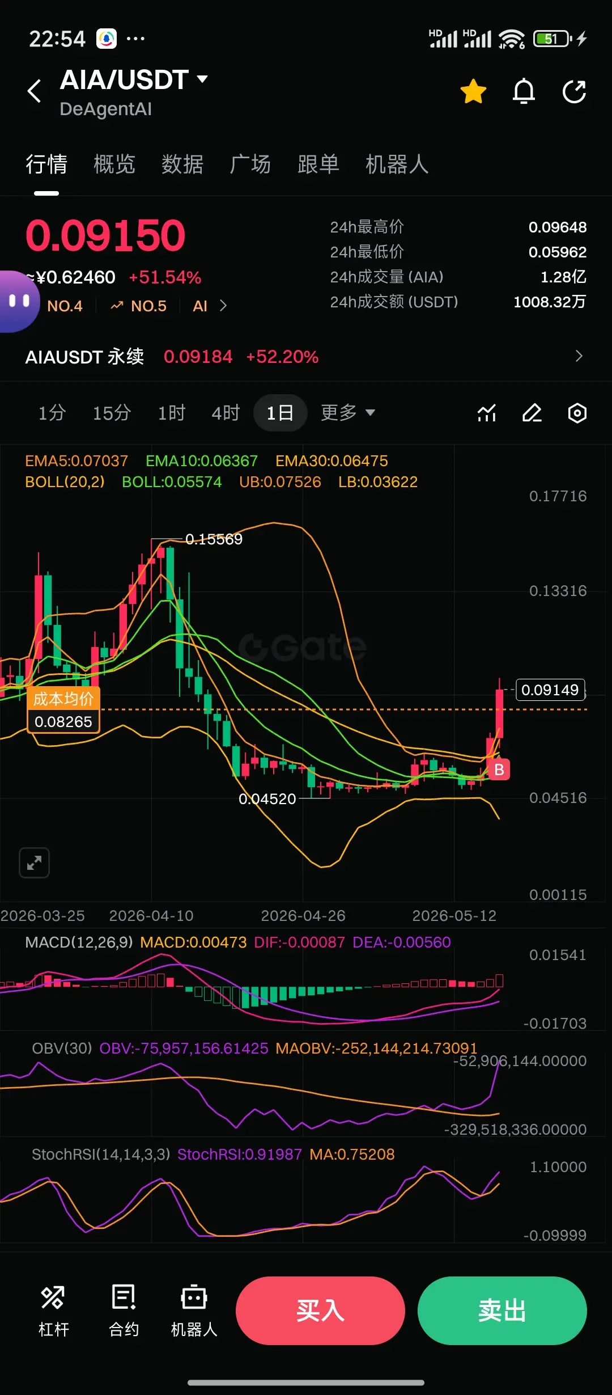
Task: Tap the 24h最高价 value 0.09648
Action: point(557,227)
